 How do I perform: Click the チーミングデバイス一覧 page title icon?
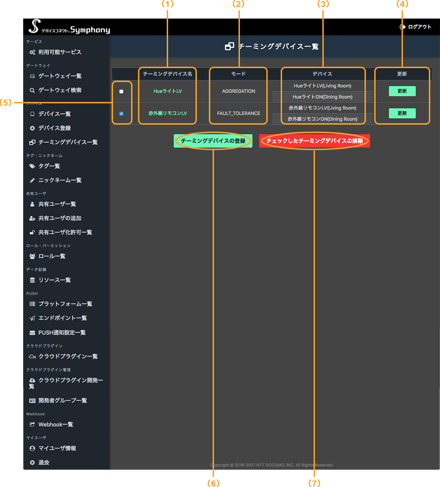[229, 47]
